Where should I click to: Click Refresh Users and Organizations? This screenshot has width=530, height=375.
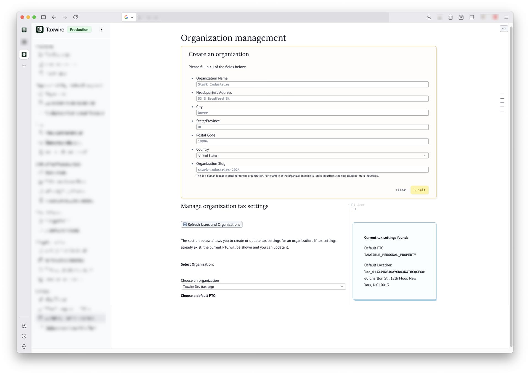click(x=211, y=224)
